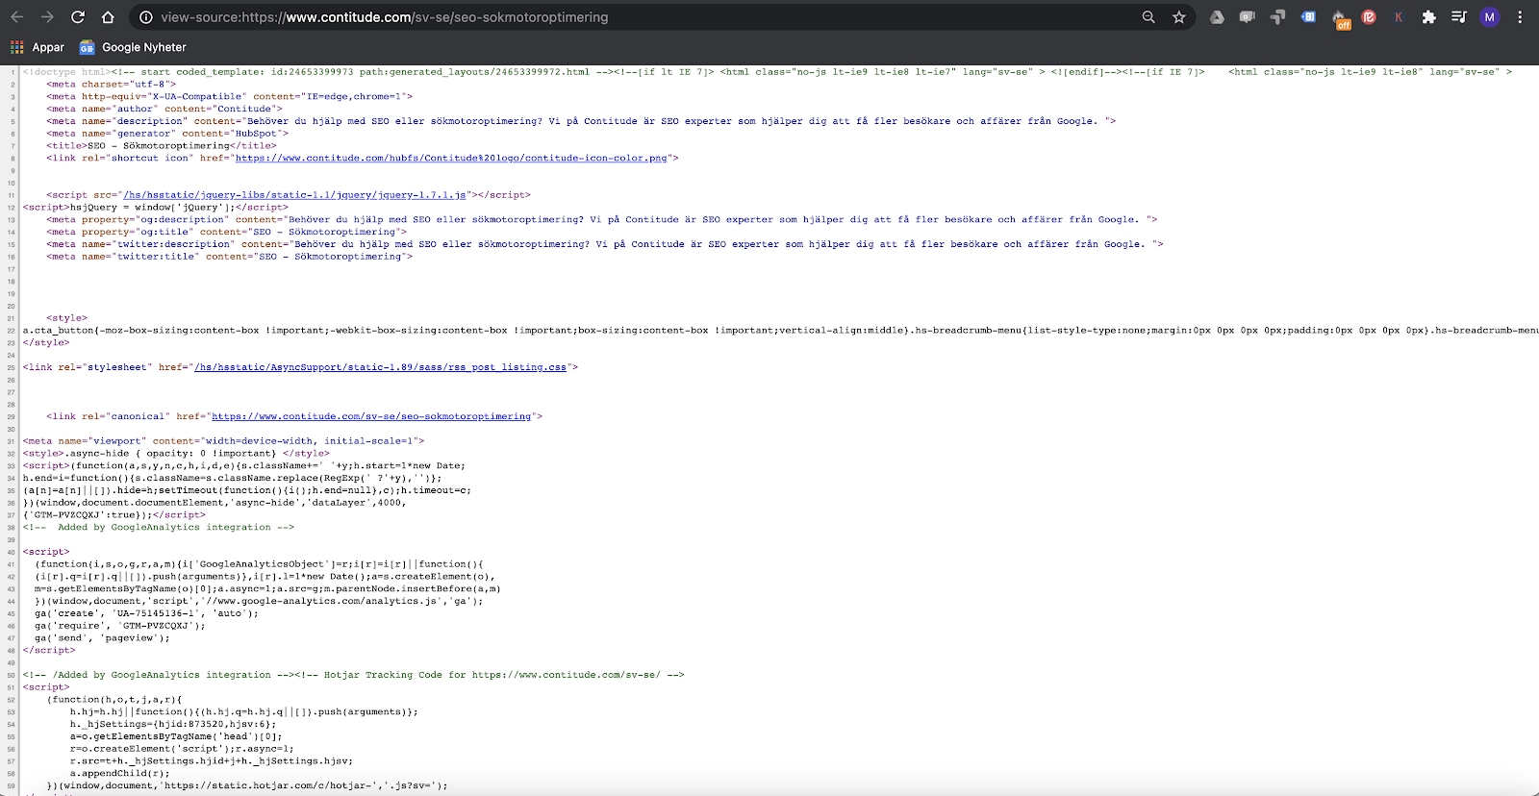The height and width of the screenshot is (796, 1539).
Task: Follow the jquery-1.7.1.js script link
Action: 294,195
